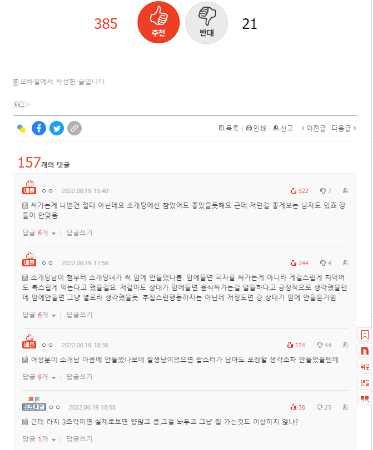Upvote the second comment with 244 likes

click(300, 263)
